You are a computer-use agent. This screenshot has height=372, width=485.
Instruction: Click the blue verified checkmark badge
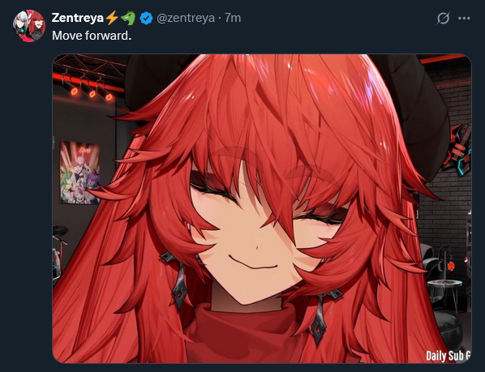pyautogui.click(x=146, y=18)
